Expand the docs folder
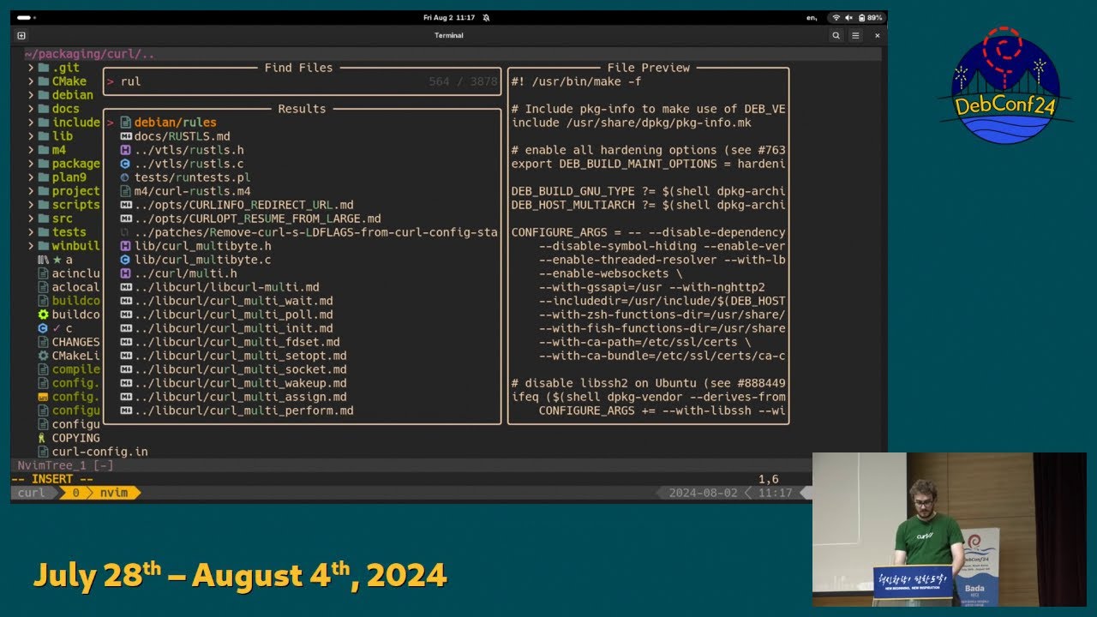This screenshot has width=1097, height=617. [31, 109]
